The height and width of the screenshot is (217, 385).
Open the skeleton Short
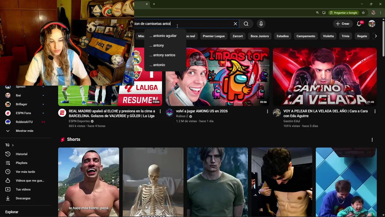(x=153, y=182)
